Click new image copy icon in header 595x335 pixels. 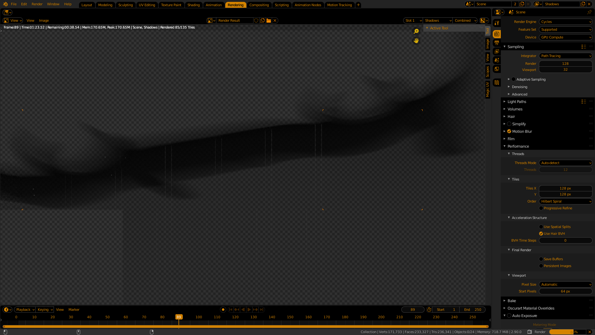point(262,20)
